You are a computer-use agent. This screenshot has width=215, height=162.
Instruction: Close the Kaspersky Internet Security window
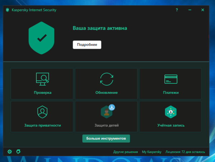pyautogui.click(x=203, y=10)
